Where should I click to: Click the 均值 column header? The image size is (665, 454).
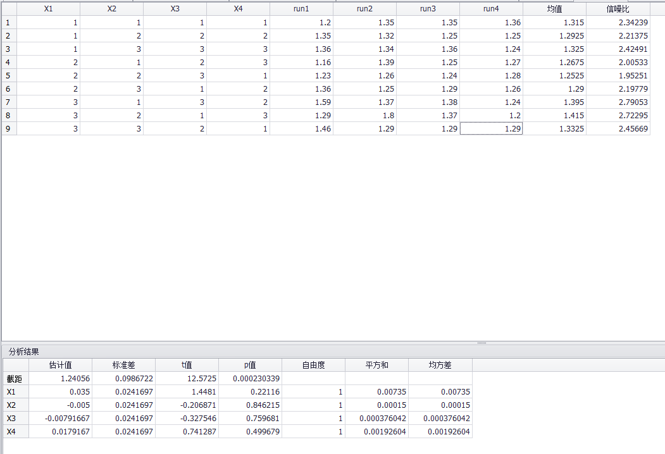[x=555, y=9]
